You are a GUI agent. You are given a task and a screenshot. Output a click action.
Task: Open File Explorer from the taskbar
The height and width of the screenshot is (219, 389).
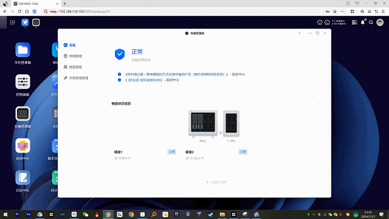222,214
